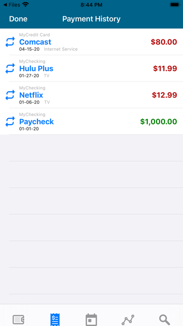
Task: Select the $1,000.00 Paycheck amount
Action: click(159, 122)
